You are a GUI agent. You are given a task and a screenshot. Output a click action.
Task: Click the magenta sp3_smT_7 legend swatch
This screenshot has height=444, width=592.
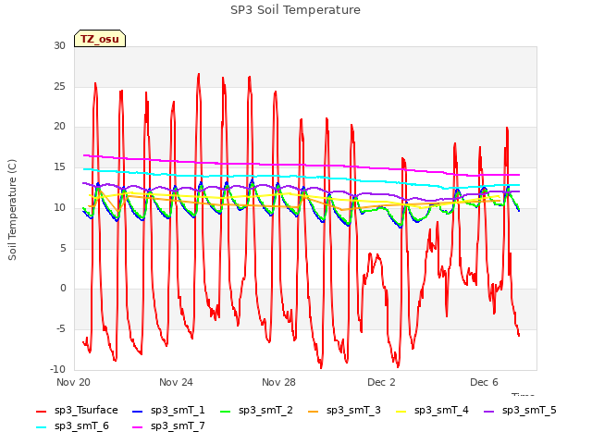(138, 427)
